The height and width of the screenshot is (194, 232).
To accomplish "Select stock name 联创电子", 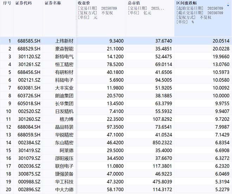I will point(64,166).
